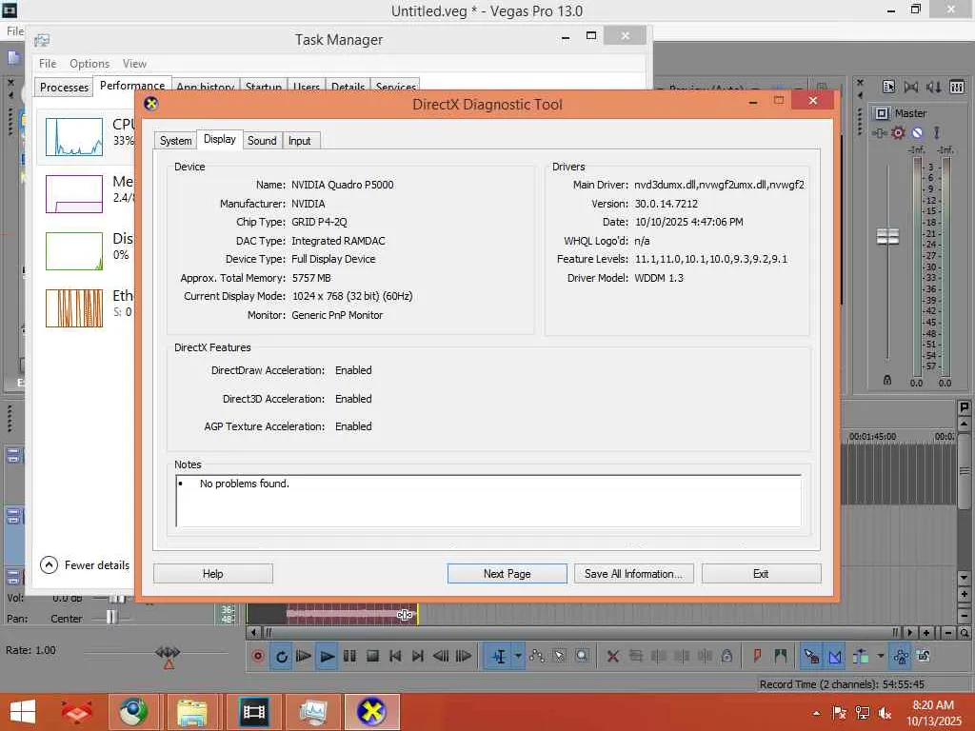Click the volume icon in system tray
Screen dimensions: 975x731
pyautogui.click(x=885, y=713)
